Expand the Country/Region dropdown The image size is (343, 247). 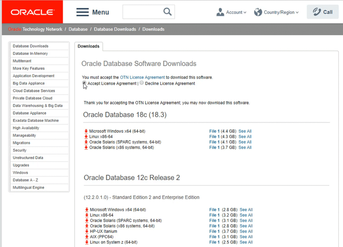pos(281,12)
